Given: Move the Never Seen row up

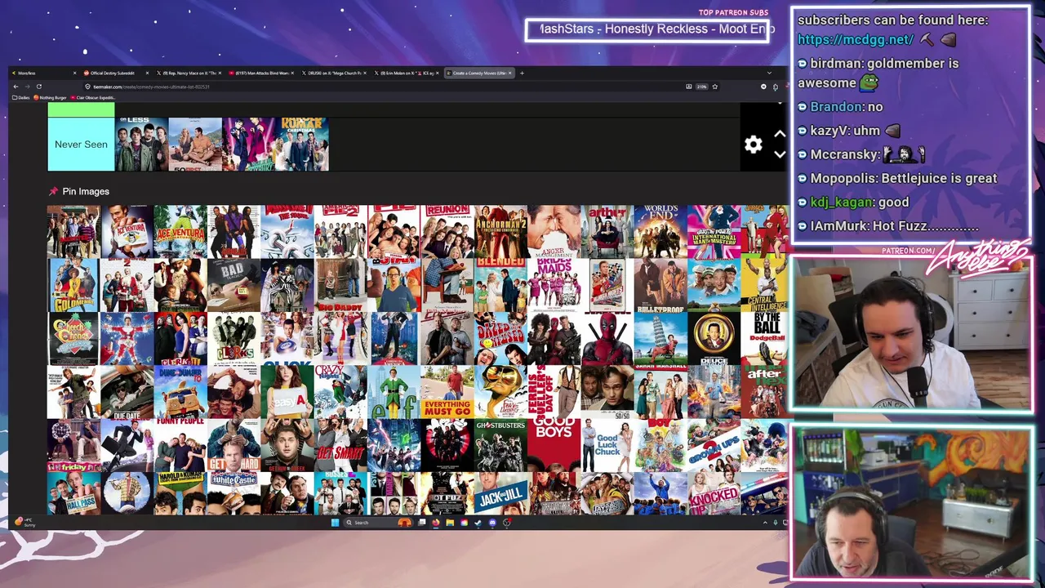Looking at the screenshot, I should [780, 134].
